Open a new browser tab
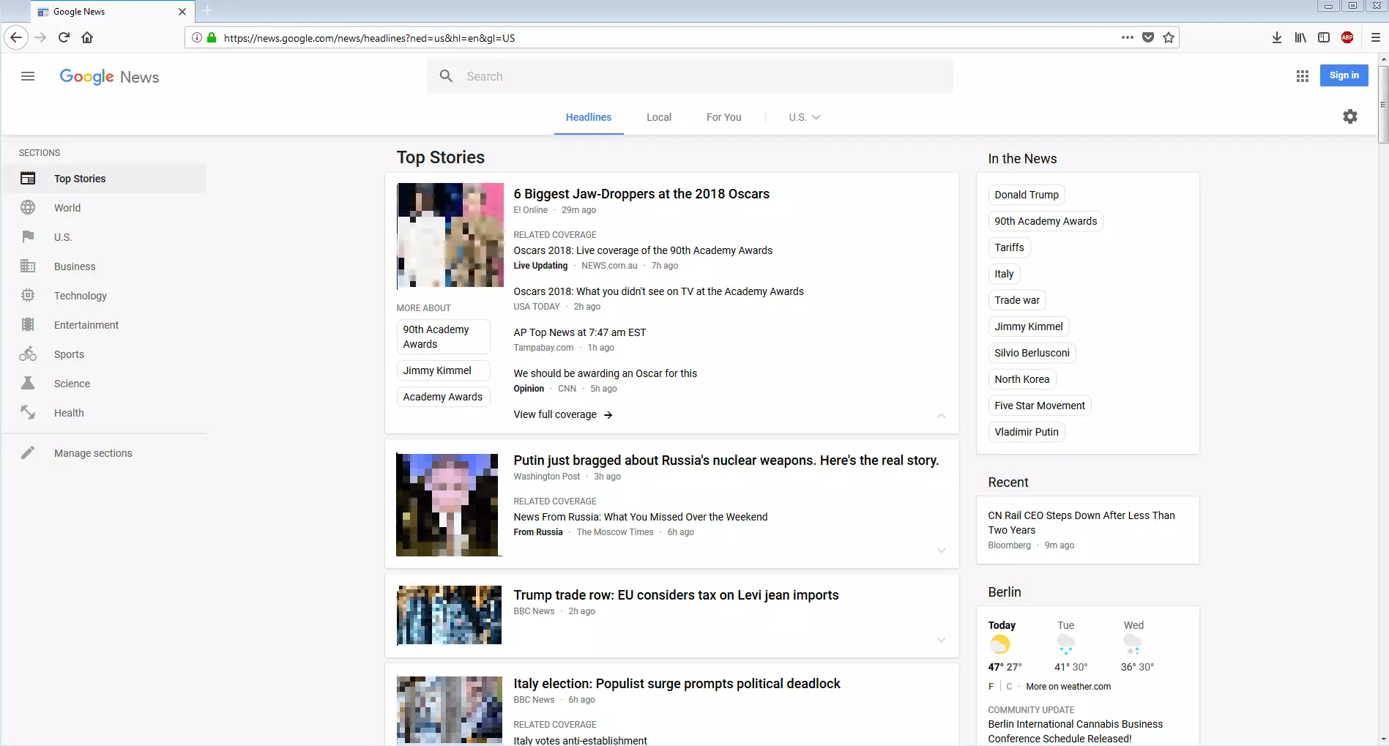1389x746 pixels. (x=207, y=10)
